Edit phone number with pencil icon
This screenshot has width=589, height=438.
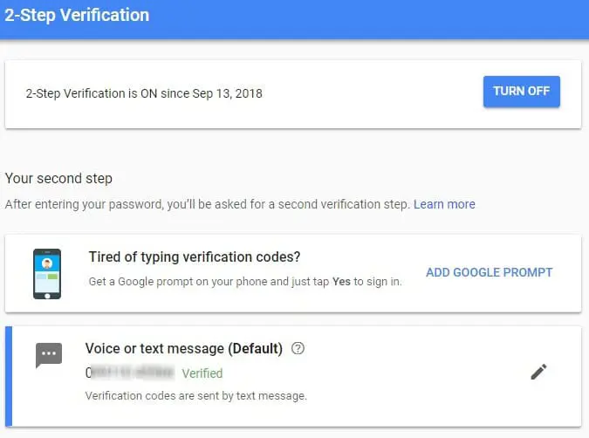point(539,373)
